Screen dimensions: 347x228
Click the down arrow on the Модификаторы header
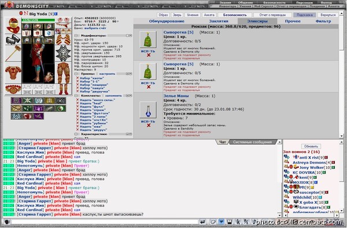pos(131,35)
